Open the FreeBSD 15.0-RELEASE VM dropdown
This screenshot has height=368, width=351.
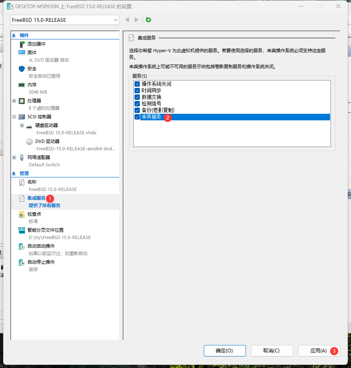tap(65, 20)
